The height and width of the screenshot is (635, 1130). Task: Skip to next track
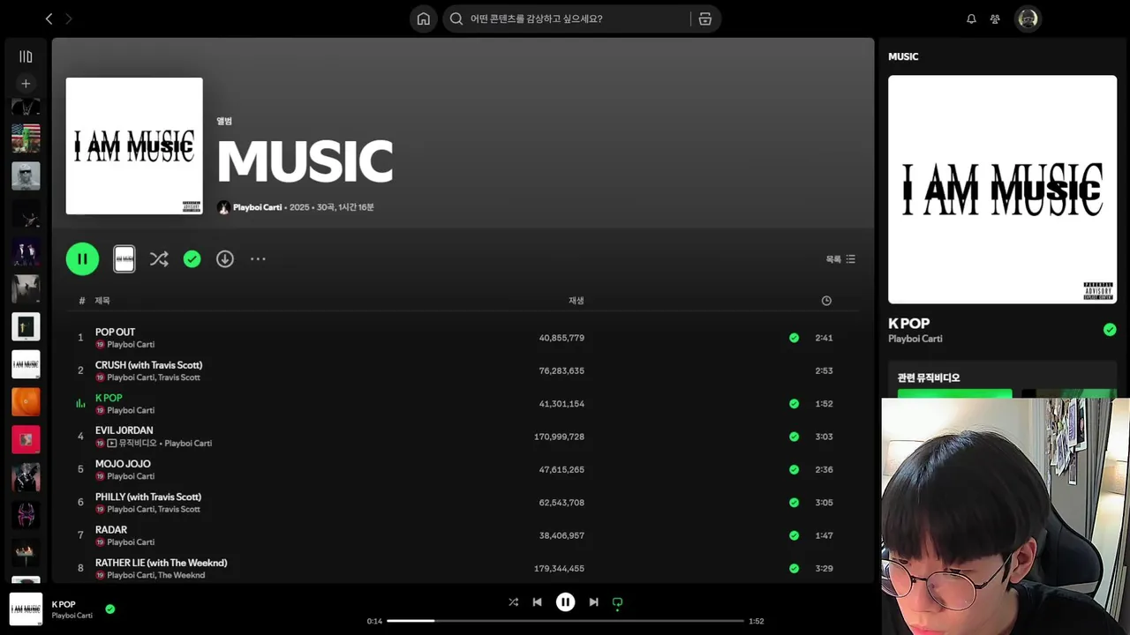593,602
